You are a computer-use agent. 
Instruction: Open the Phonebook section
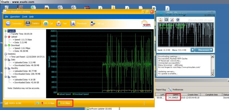[x=78, y=23]
